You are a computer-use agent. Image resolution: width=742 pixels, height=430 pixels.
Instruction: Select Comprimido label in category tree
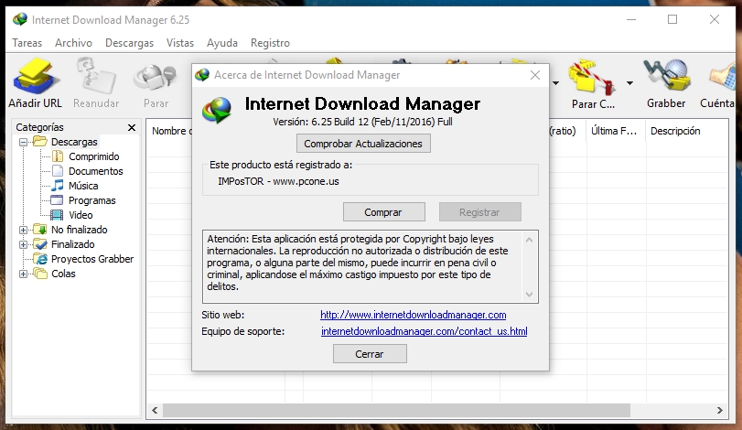click(x=93, y=156)
